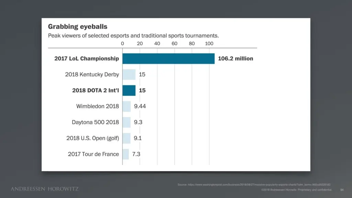Screen dimensions: 352x198
Task: Click the axis tick label '60'
Action: coord(174,44)
